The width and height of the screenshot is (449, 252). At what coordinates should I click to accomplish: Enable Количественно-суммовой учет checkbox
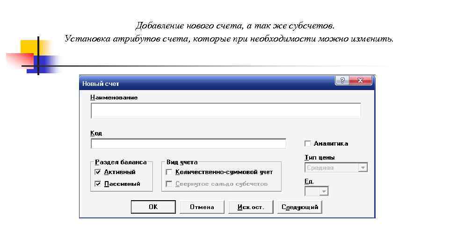(x=169, y=172)
